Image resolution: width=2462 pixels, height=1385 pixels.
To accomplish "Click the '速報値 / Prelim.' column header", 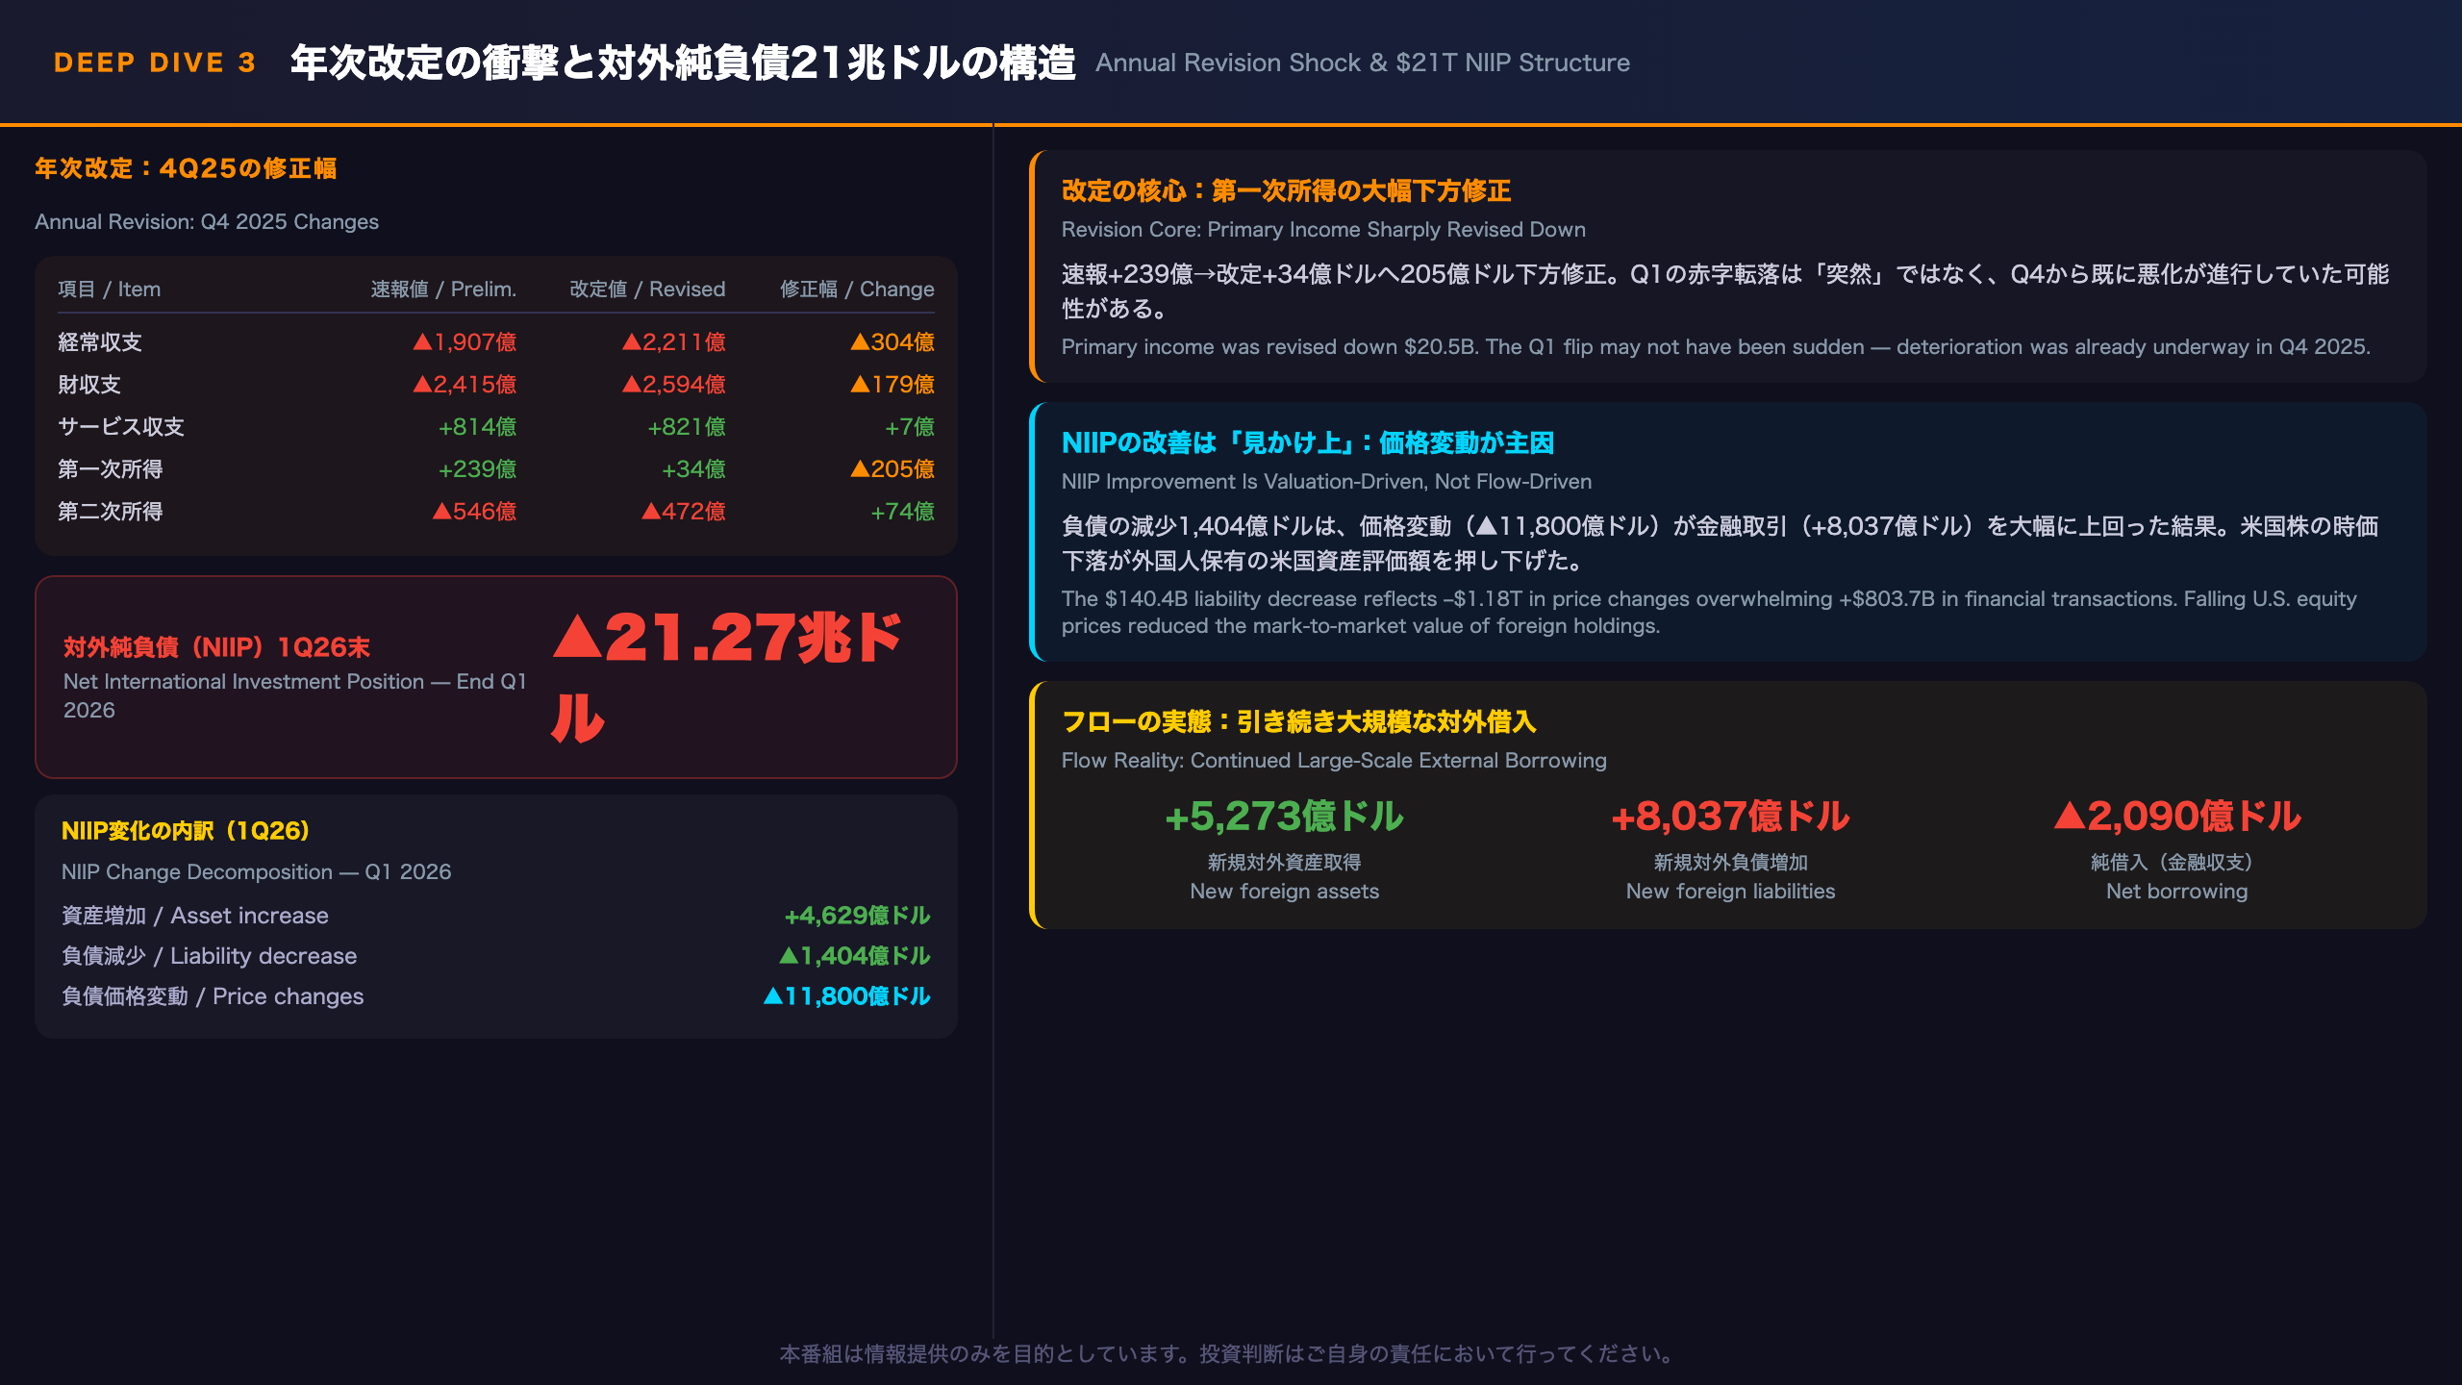I will click(443, 289).
